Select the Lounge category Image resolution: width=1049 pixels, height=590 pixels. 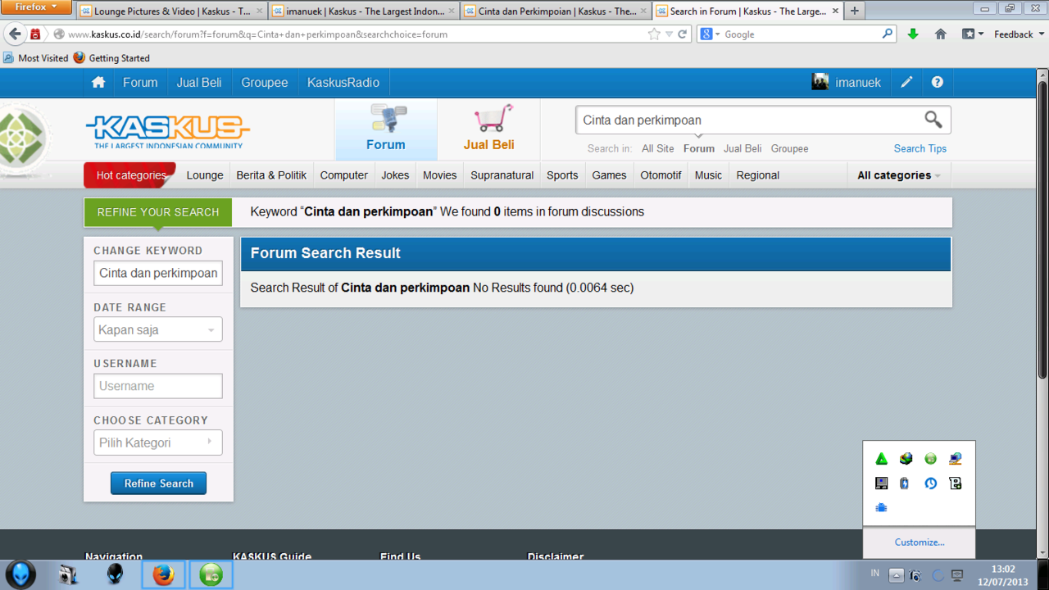(x=205, y=175)
